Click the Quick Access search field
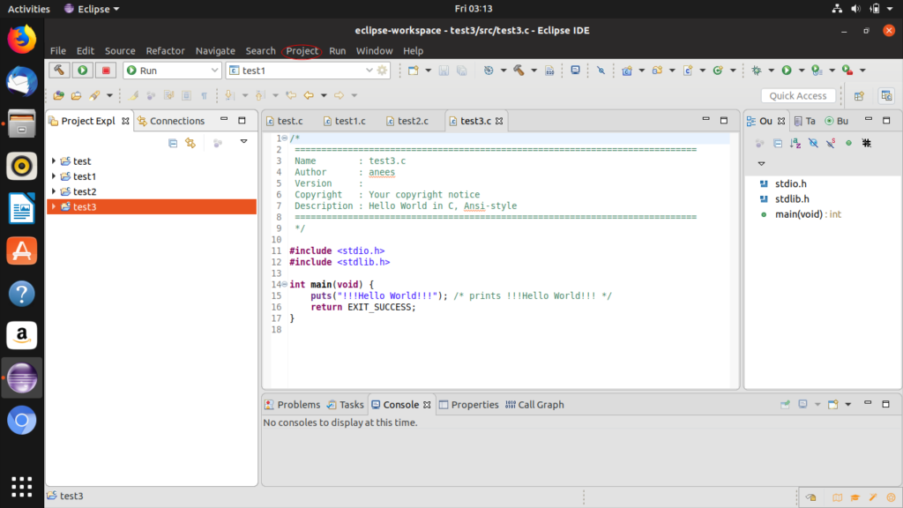Viewport: 903px width, 508px height. 798,96
